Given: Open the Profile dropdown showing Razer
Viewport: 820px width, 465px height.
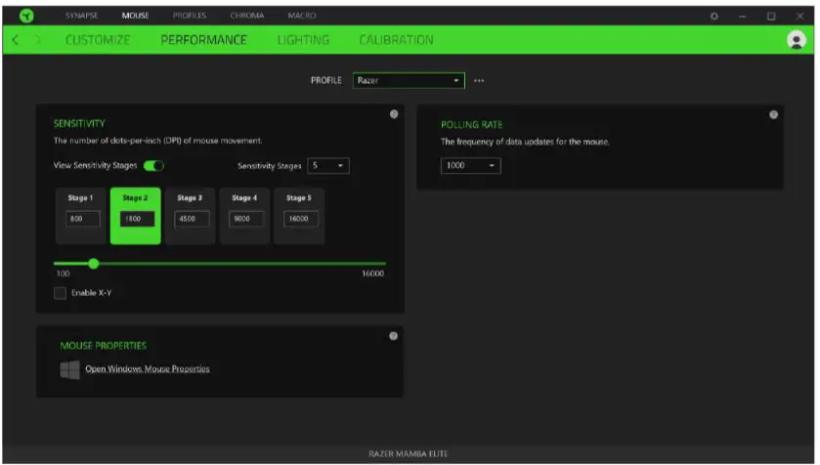Looking at the screenshot, I should click(409, 80).
